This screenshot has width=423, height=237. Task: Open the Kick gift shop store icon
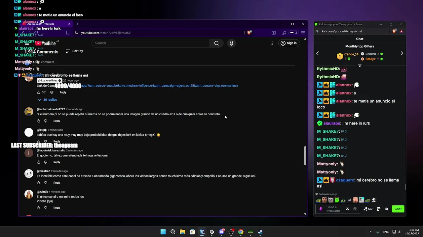coord(379,209)
